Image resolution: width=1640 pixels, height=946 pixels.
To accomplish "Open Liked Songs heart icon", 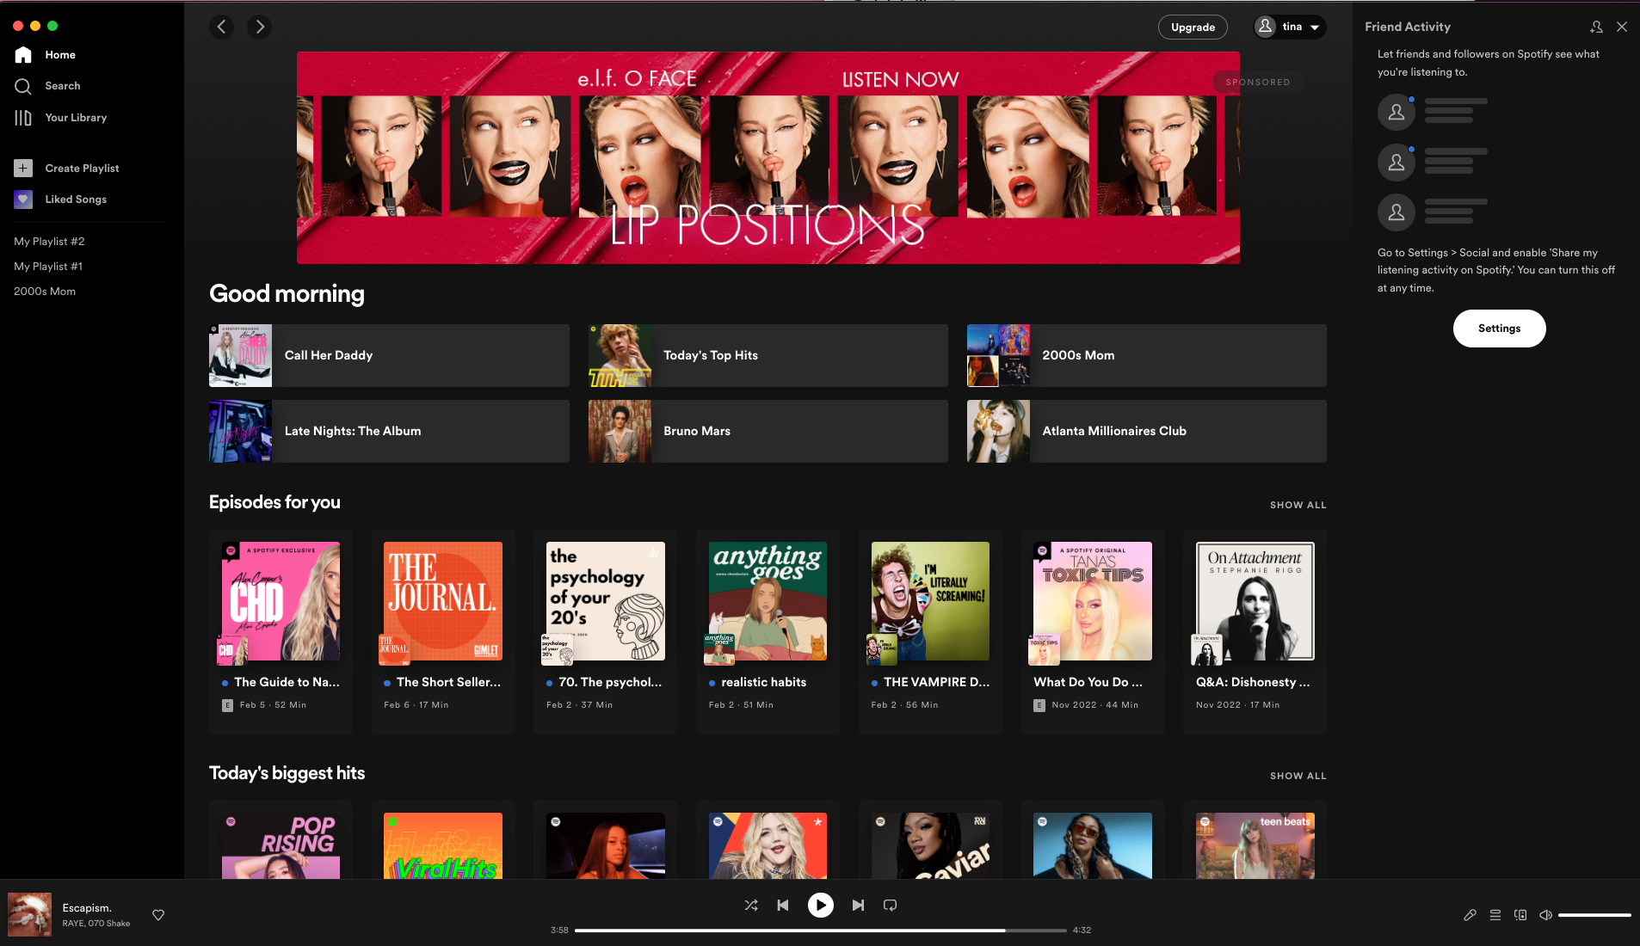I will coord(23,200).
